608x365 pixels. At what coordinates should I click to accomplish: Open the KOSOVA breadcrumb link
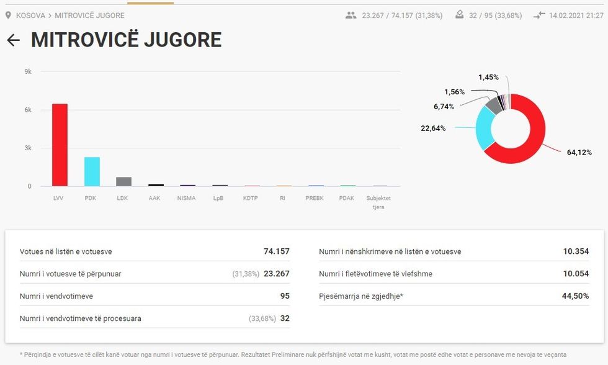[x=30, y=16]
